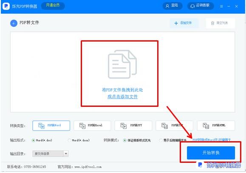This screenshot has height=173, width=246.
Task: Click the document icon in drop area
Action: (122, 64)
